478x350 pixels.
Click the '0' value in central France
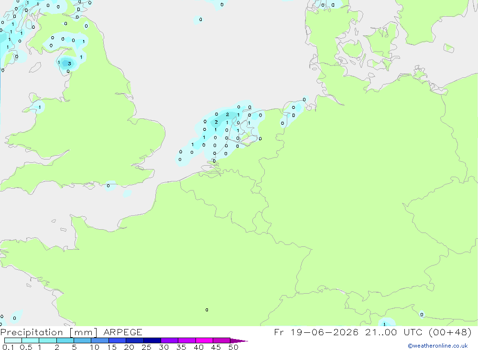[207, 310]
